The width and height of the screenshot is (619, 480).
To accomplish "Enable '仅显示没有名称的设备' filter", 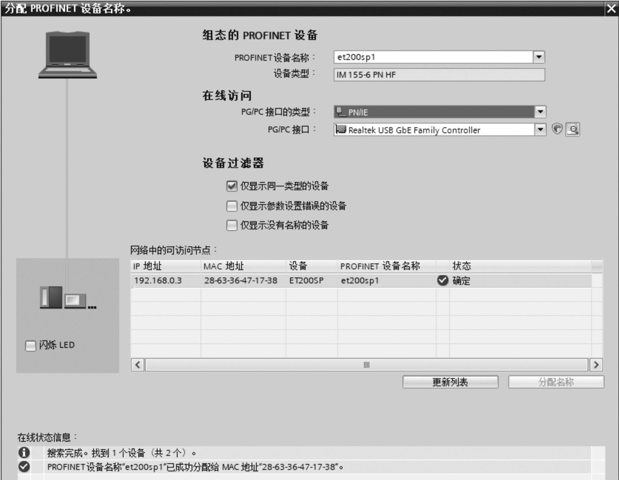I will [232, 225].
